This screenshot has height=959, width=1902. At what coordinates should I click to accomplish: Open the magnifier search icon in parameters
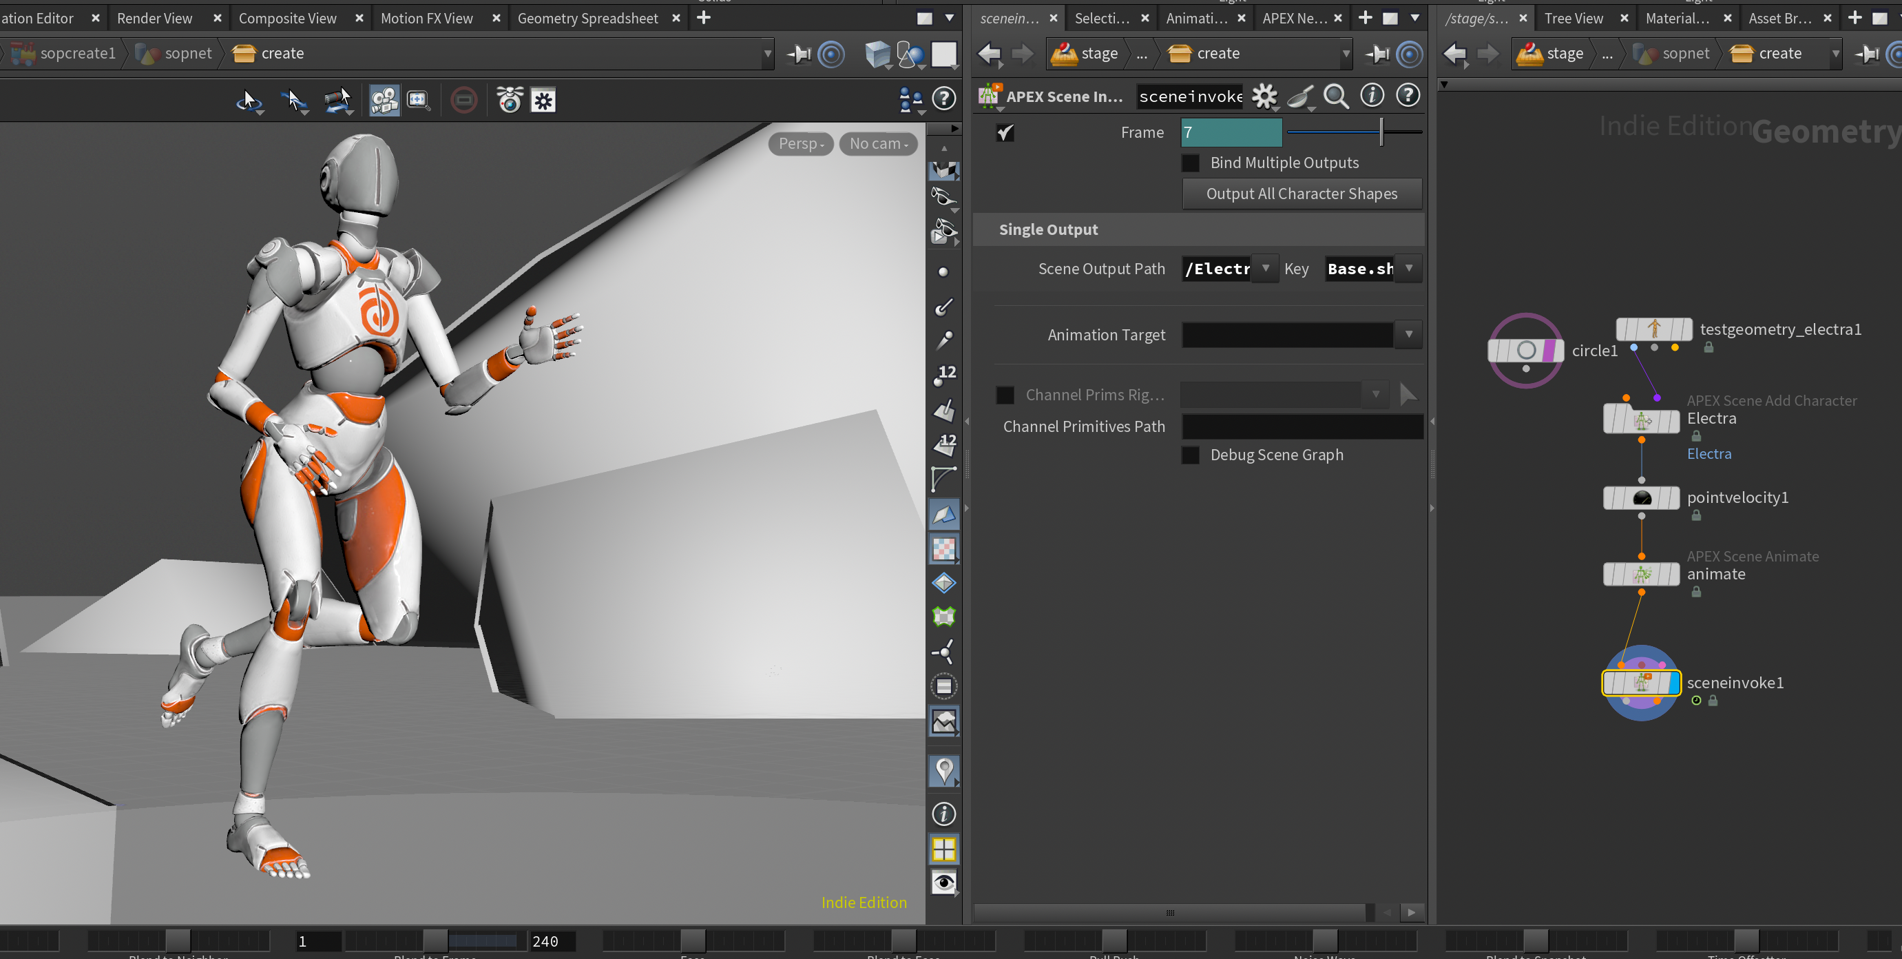click(x=1336, y=96)
